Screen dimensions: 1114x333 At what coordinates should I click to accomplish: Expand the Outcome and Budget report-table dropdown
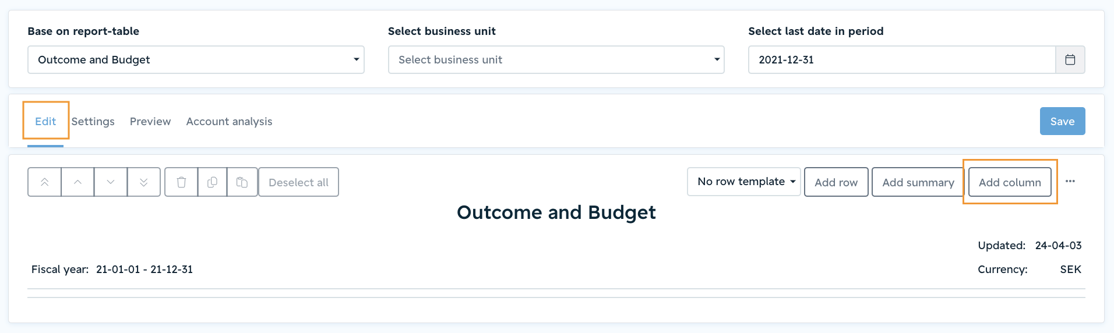tap(196, 59)
